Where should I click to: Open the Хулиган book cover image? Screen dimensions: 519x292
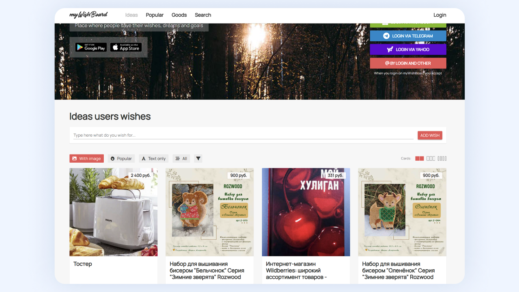tap(306, 212)
